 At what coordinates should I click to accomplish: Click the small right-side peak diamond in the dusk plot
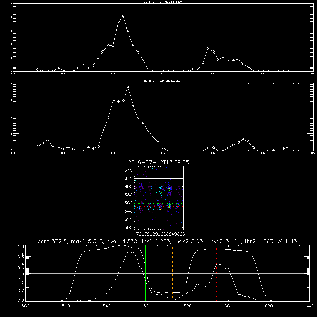(243, 139)
